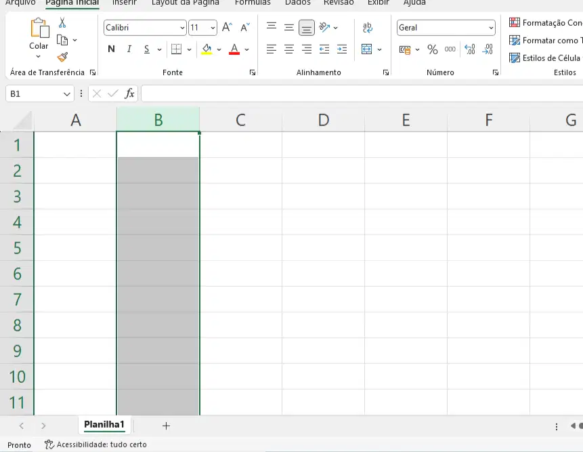Apply borders with the border icon

176,49
